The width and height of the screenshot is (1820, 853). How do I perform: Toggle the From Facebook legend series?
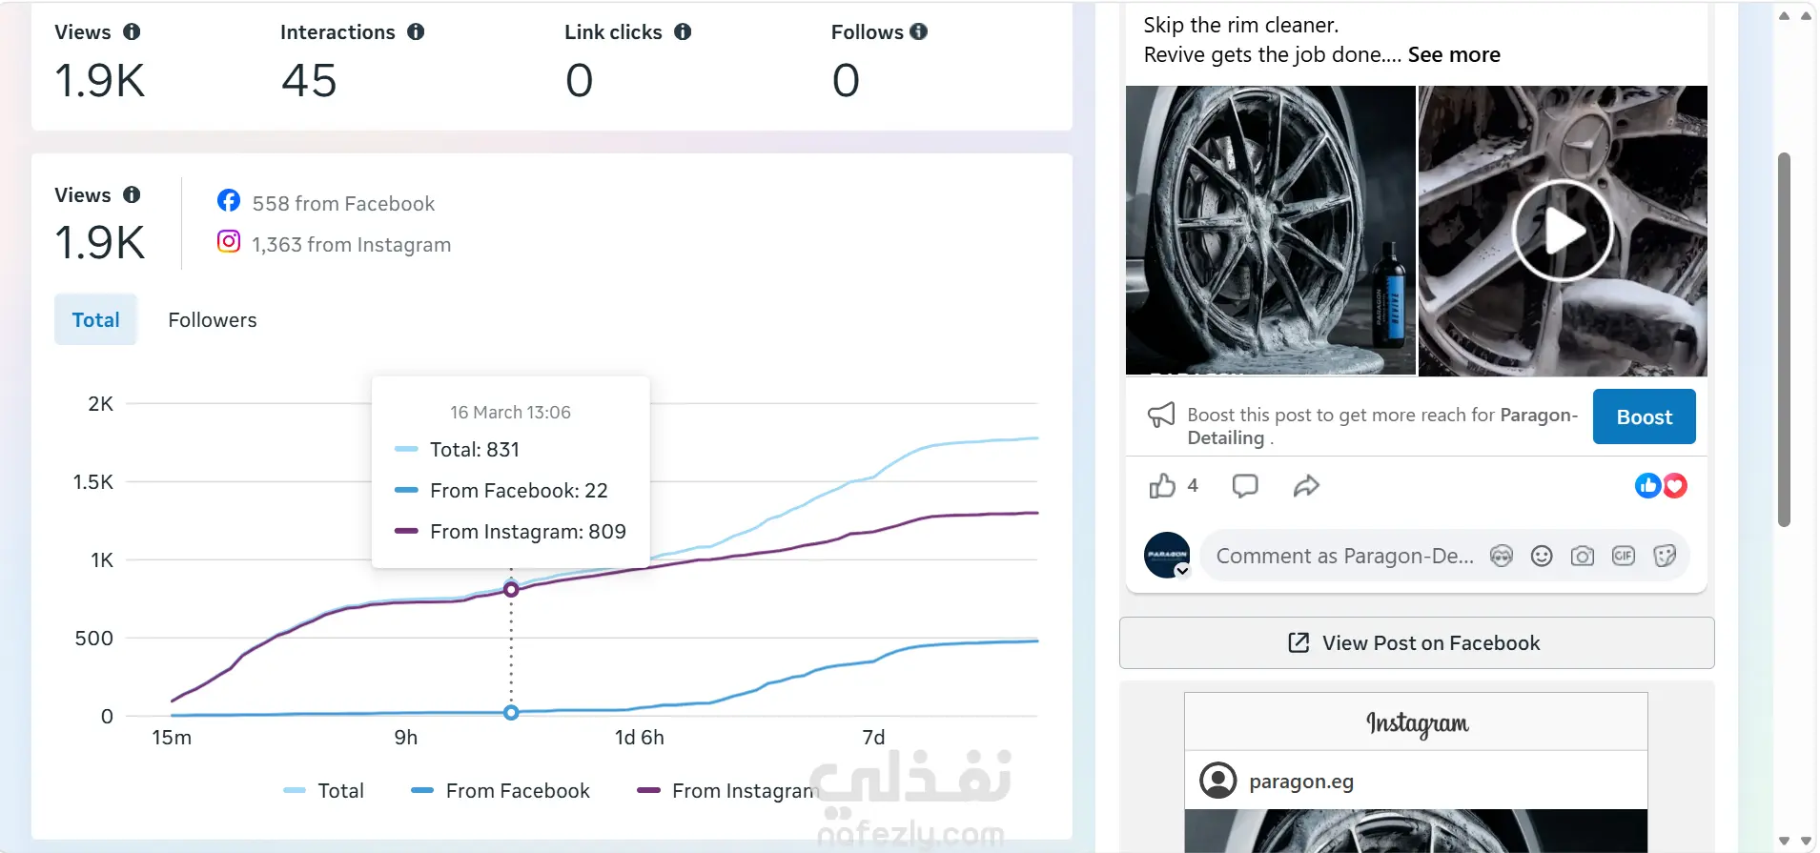coord(501,790)
